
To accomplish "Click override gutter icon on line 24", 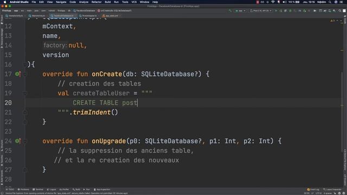I will 18,141.
